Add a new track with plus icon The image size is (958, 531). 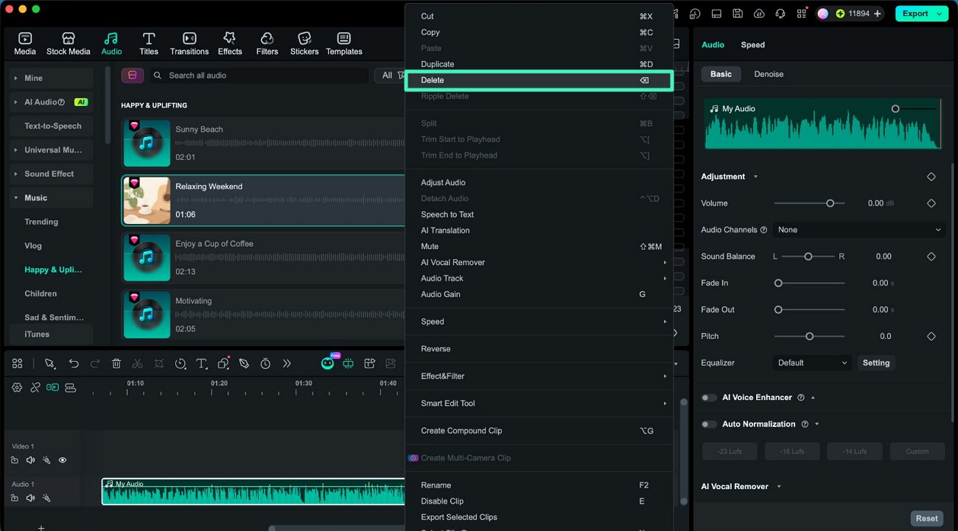click(x=41, y=527)
